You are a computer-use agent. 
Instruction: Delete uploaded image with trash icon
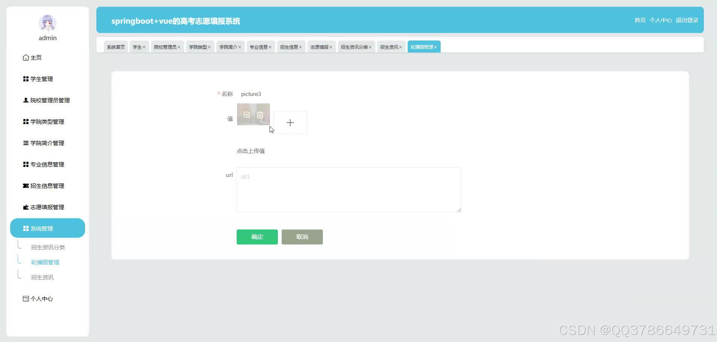[x=260, y=115]
